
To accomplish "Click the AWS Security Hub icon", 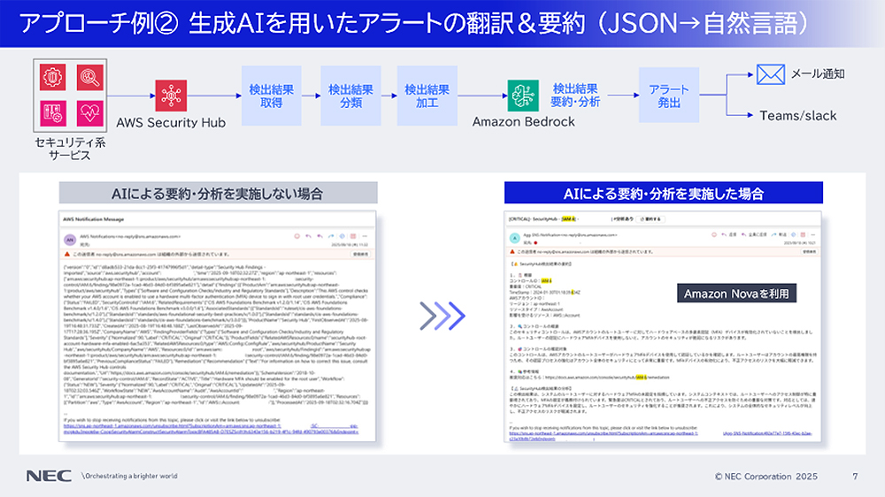I will (171, 95).
